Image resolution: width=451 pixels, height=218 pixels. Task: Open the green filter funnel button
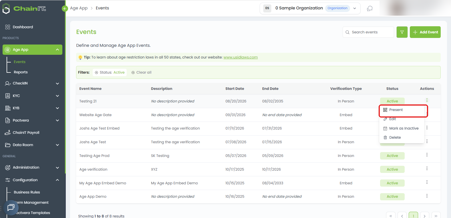[402, 32]
